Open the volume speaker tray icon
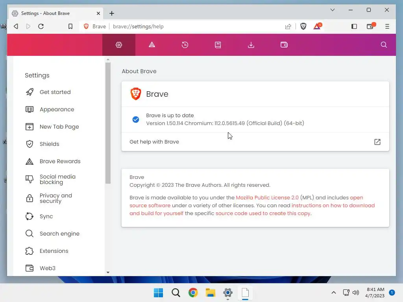403x302 pixels. (356, 293)
